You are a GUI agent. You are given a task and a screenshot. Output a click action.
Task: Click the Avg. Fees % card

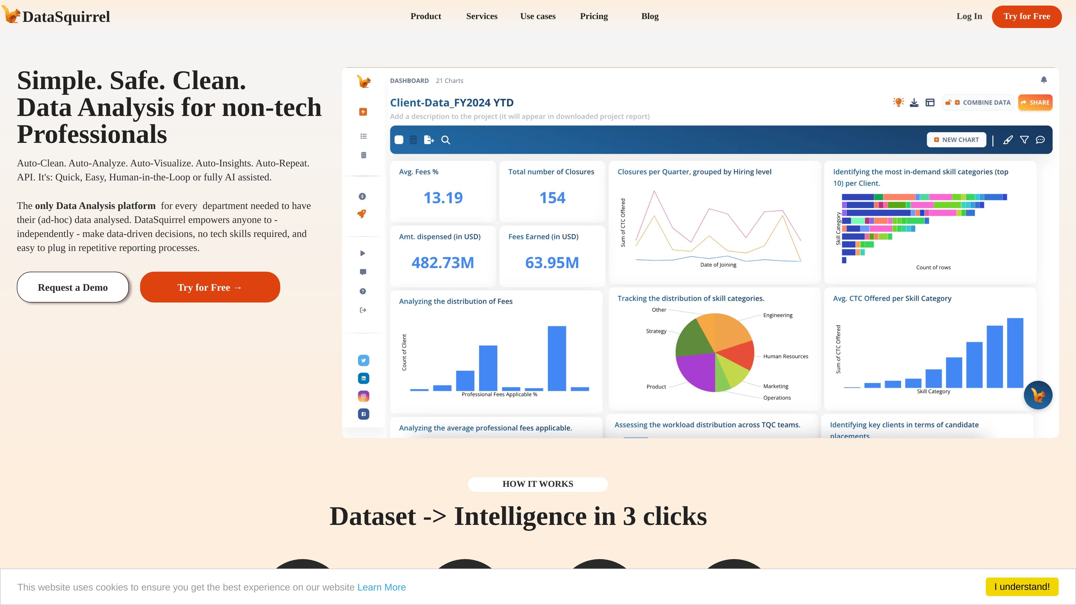(x=443, y=192)
